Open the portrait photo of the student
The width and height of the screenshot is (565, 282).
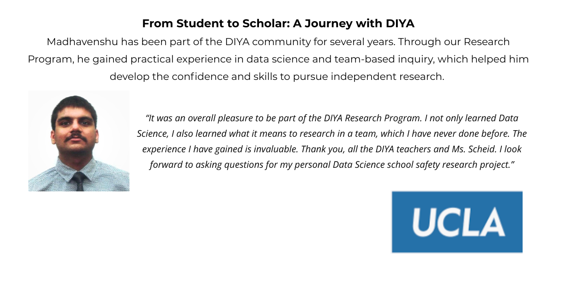pyautogui.click(x=79, y=141)
